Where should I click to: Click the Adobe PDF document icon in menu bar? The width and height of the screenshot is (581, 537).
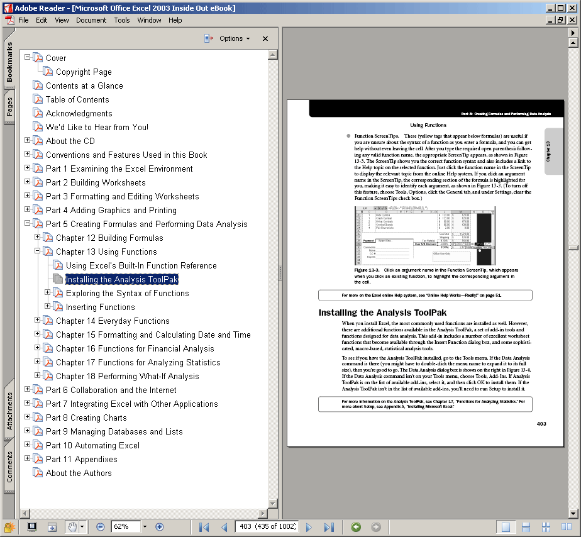[9, 20]
